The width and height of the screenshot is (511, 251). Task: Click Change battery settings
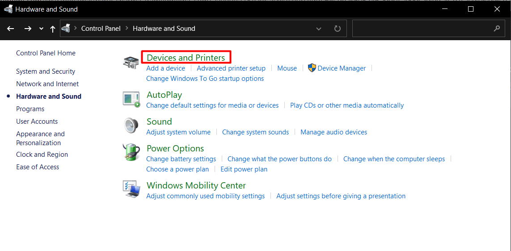click(x=181, y=159)
